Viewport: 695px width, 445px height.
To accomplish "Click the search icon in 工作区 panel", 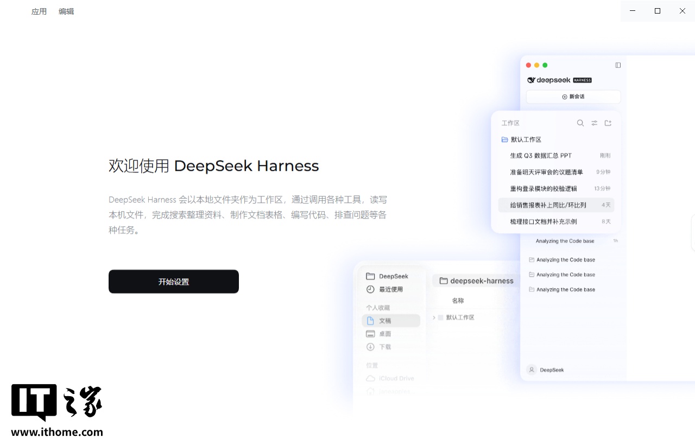I will (x=580, y=123).
